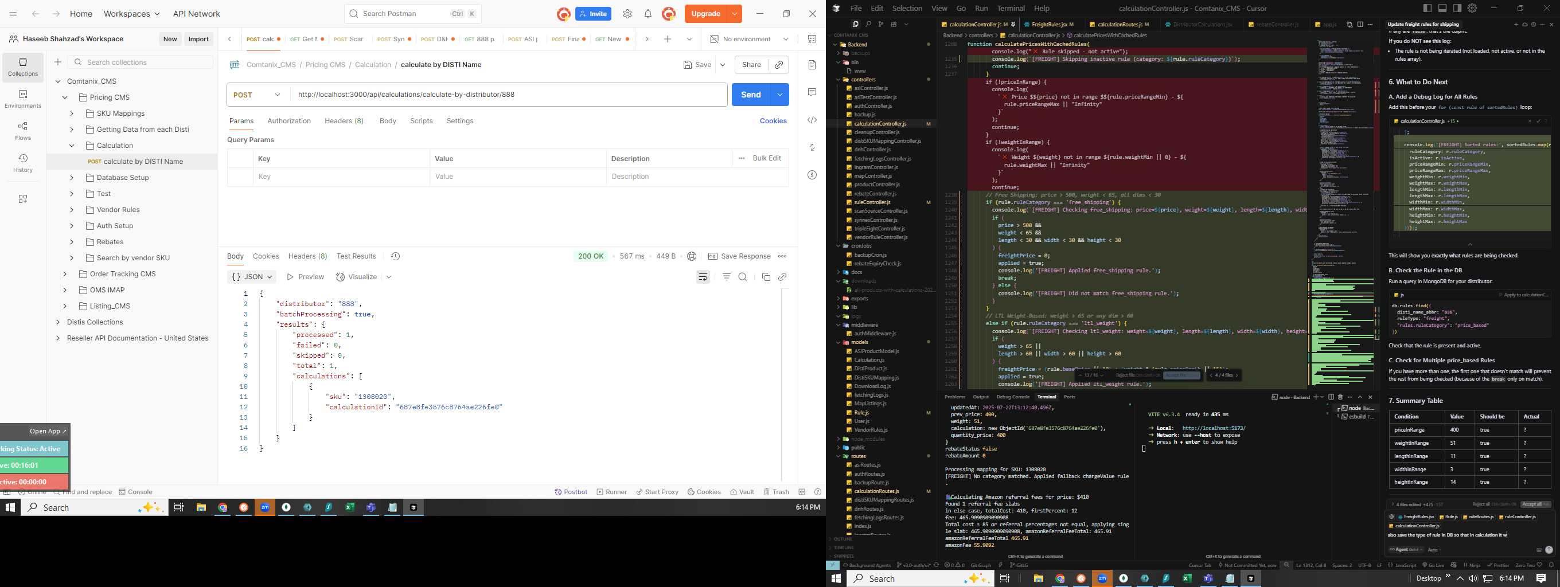
Task: Click Accept all in Cursor AI pane
Action: point(1535,504)
